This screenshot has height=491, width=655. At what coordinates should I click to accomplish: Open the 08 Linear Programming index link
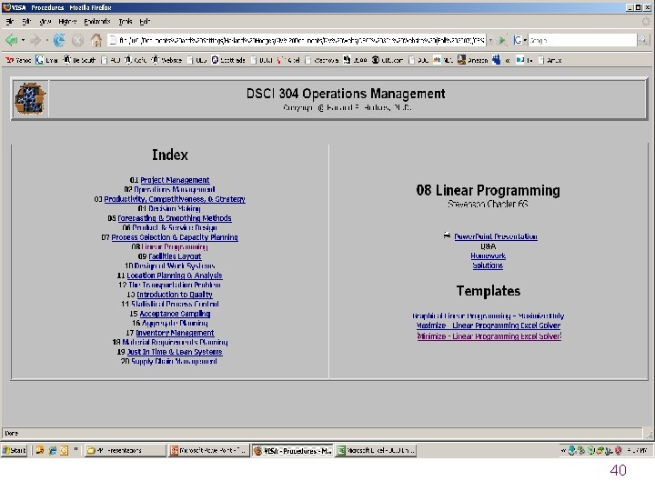tap(175, 246)
